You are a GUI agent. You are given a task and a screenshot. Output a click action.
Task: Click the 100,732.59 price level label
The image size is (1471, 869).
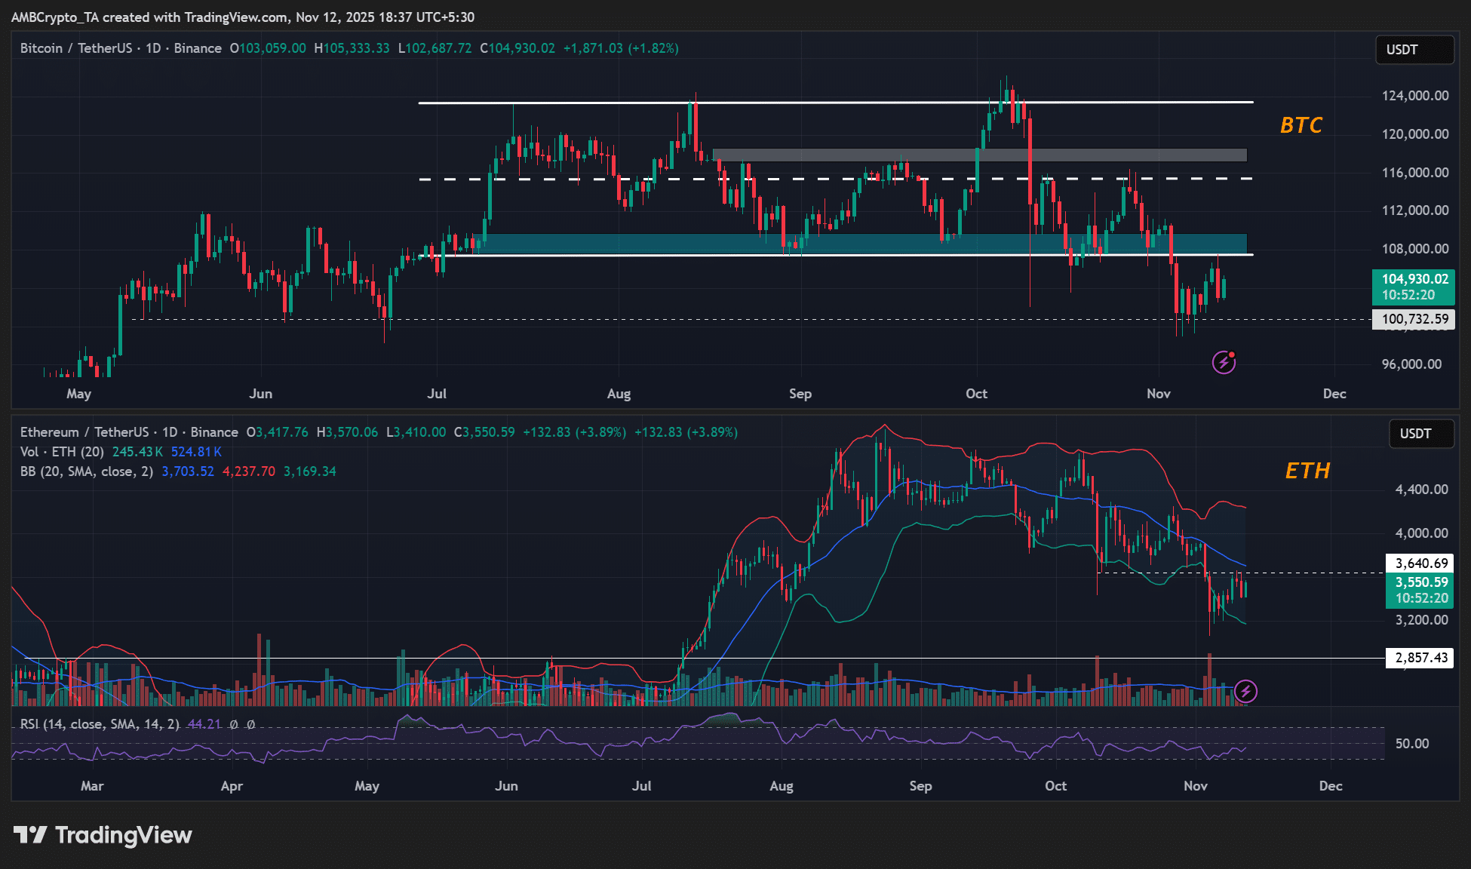click(x=1414, y=319)
